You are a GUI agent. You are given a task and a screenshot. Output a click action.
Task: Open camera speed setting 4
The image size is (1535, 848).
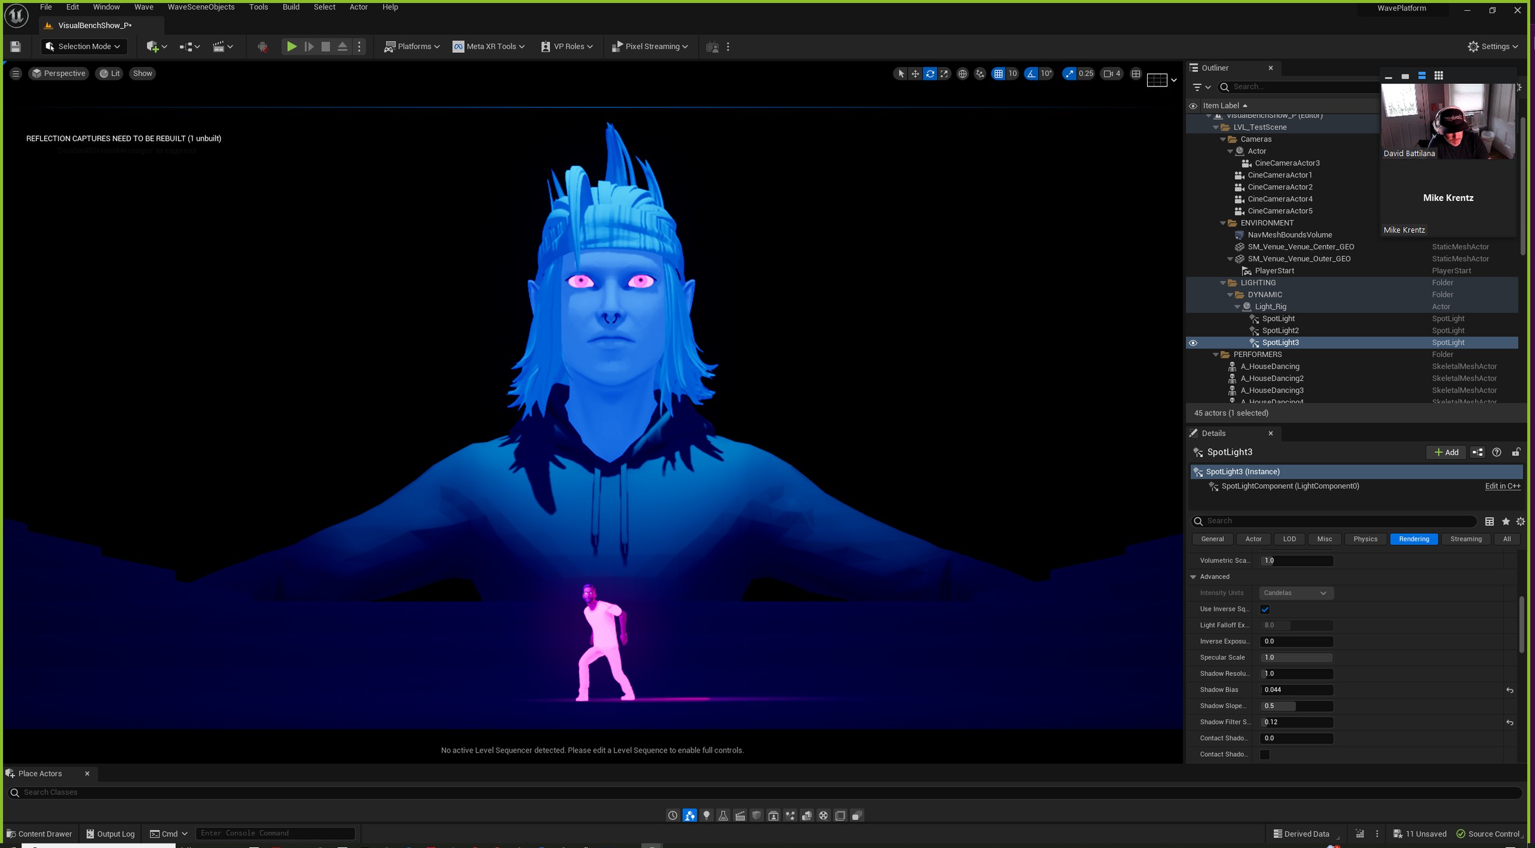pos(1112,74)
